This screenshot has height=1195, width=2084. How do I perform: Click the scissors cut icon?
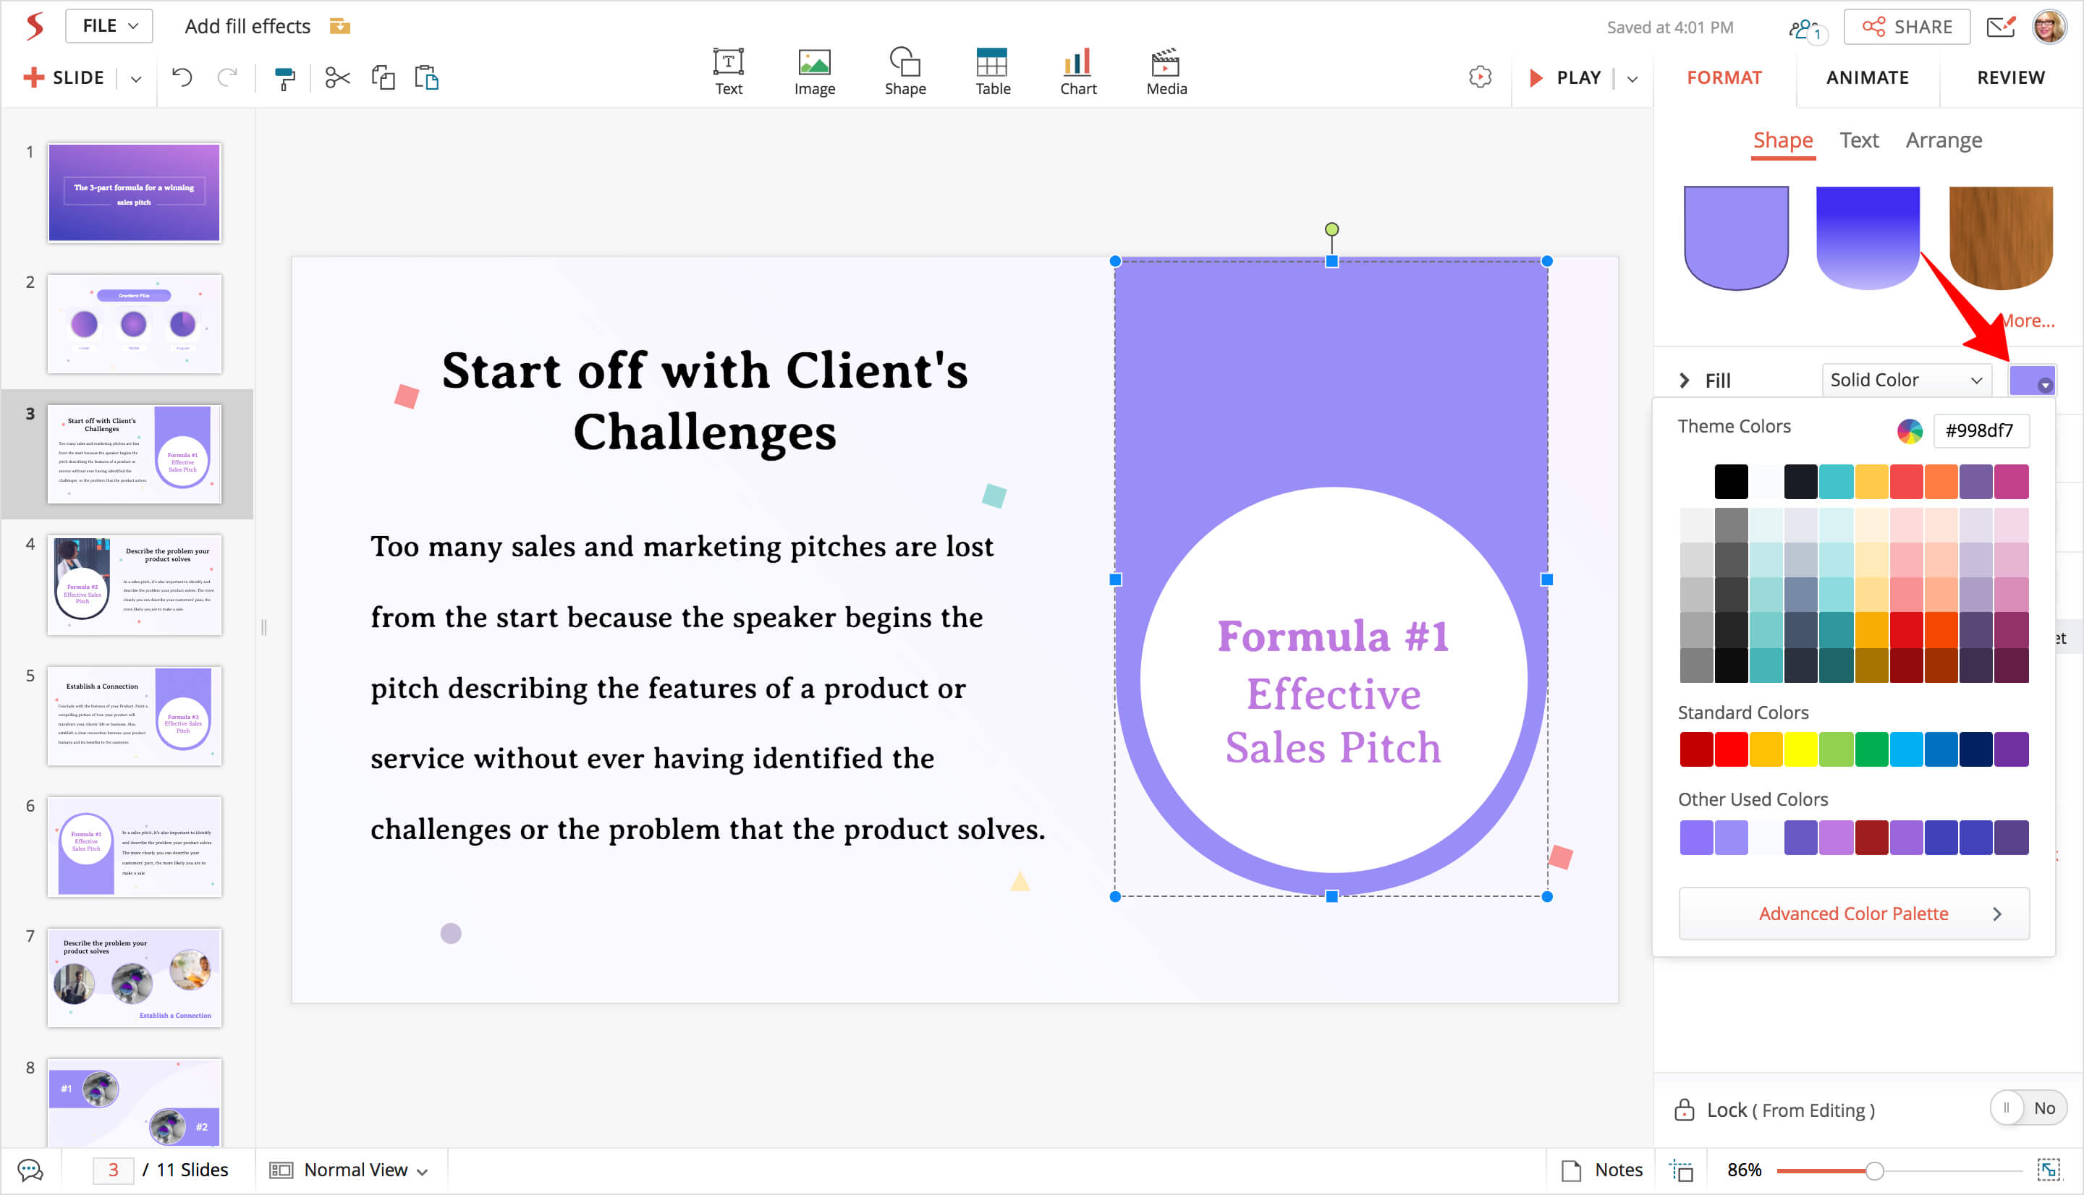pos(337,78)
